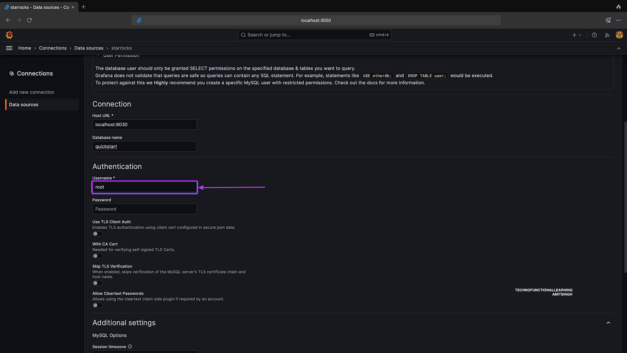
Task: Toggle the With CA Cert switch
Action: pos(98,256)
